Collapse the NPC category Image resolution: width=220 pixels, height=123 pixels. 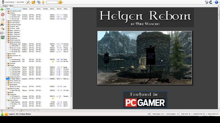[x=7, y=57]
